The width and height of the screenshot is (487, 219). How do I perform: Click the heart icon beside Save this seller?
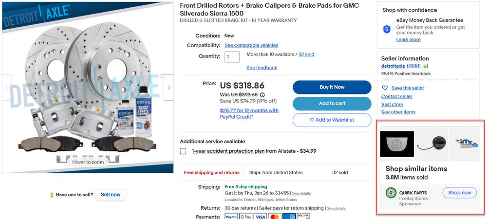pyautogui.click(x=385, y=88)
